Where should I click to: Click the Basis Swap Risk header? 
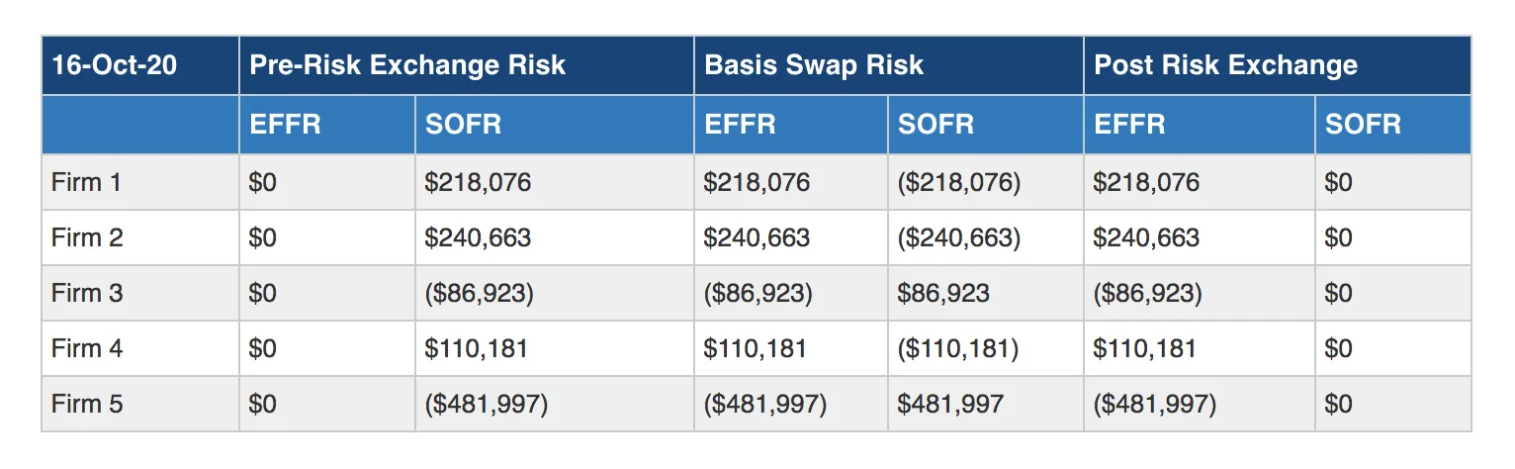point(813,66)
